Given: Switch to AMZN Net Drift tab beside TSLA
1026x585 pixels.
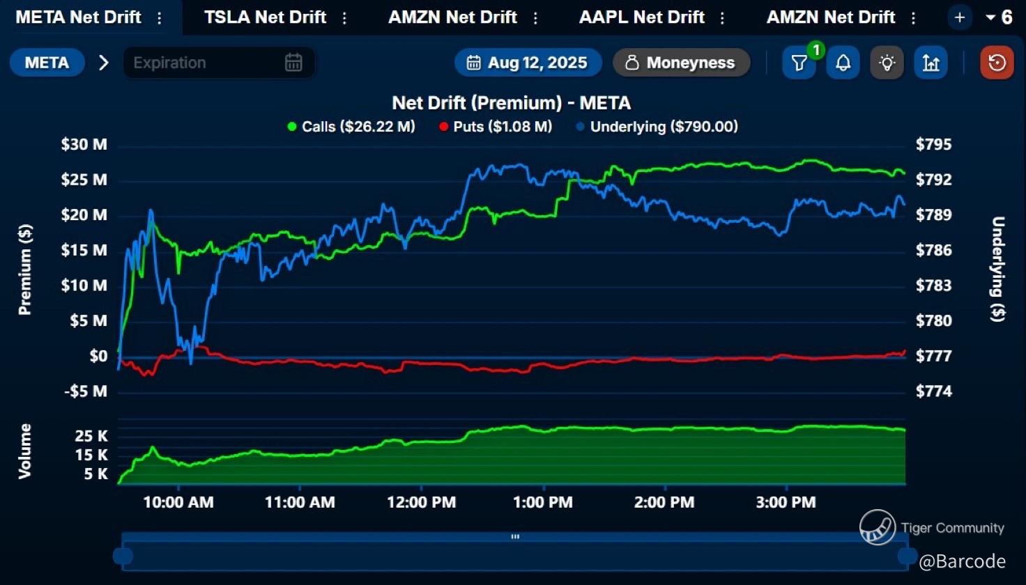Looking at the screenshot, I should coord(453,17).
